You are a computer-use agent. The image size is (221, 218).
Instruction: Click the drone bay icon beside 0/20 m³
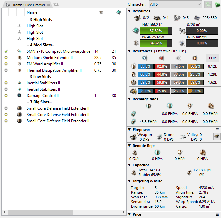click(182, 31)
